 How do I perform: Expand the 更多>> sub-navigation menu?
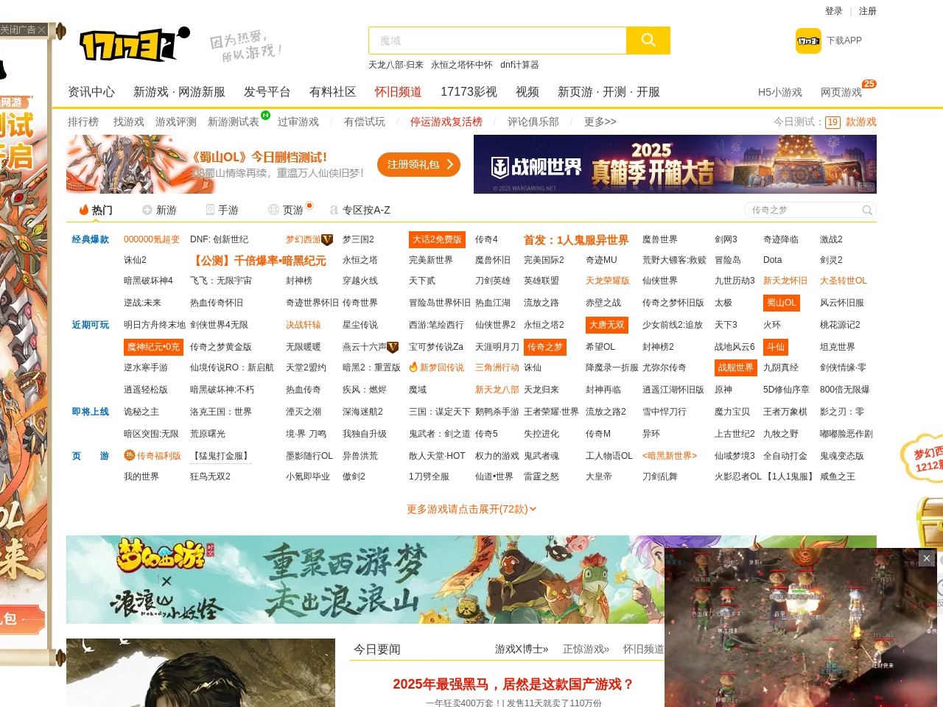[x=600, y=122]
